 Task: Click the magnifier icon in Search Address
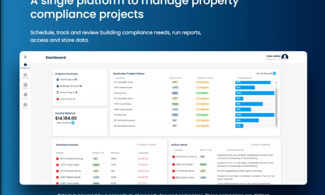(x=252, y=145)
